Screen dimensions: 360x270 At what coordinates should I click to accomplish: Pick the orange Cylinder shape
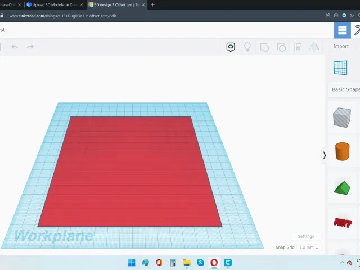(343, 151)
